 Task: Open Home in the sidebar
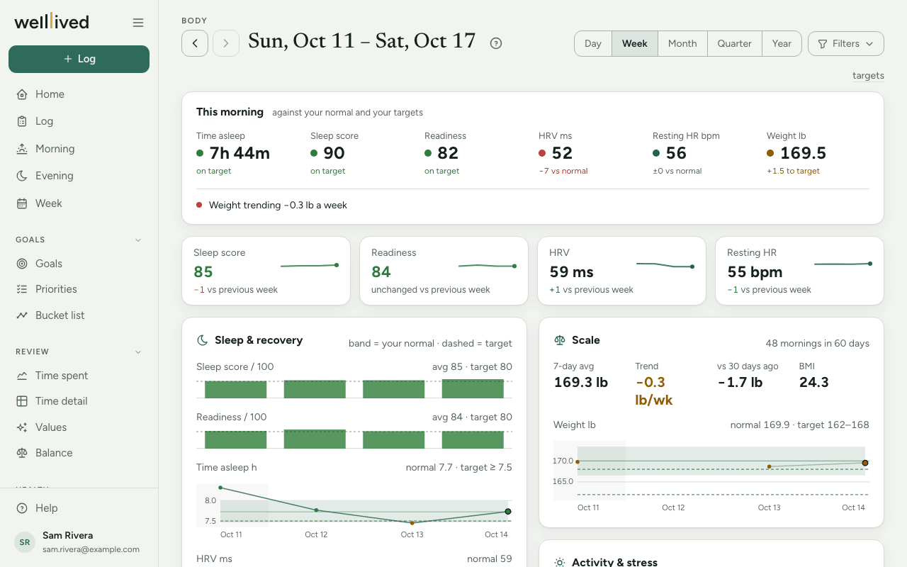point(79,94)
